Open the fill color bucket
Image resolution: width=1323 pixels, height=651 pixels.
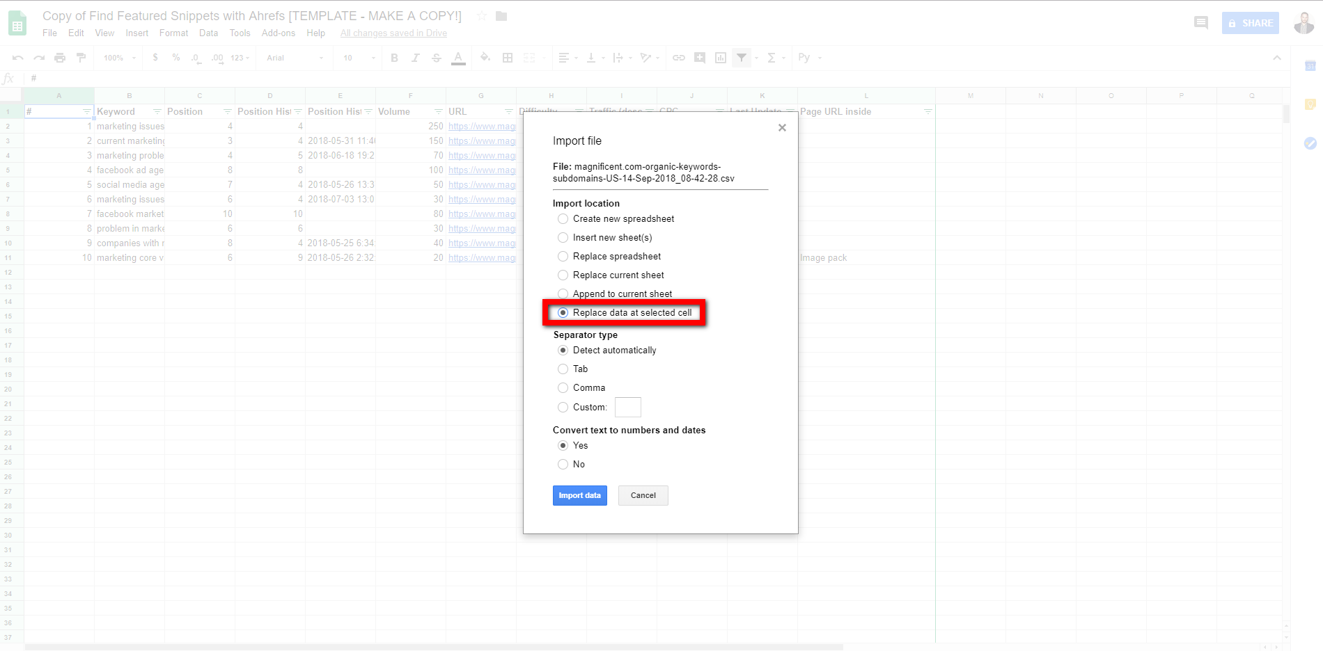pyautogui.click(x=485, y=58)
